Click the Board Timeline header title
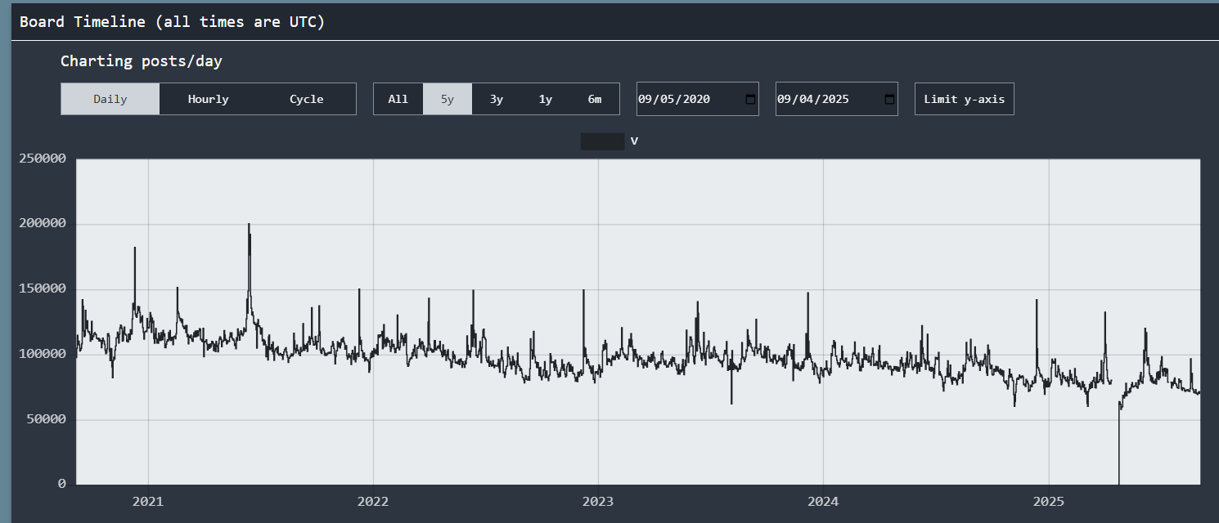 click(172, 22)
